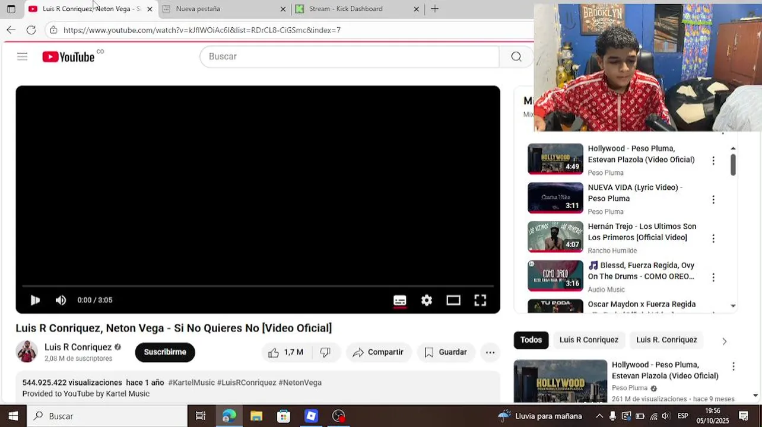Open a new browser tab
This screenshot has height=427, width=762.
[x=434, y=9]
